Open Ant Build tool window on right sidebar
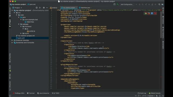 tap(163, 45)
